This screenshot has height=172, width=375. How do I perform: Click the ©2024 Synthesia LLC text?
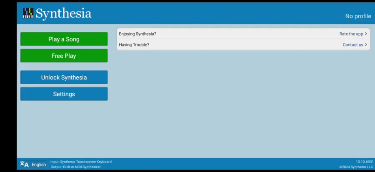click(x=356, y=167)
